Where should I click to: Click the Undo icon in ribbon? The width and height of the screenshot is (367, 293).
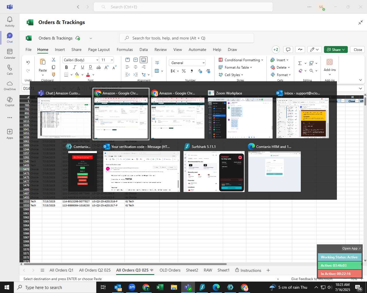point(28,62)
